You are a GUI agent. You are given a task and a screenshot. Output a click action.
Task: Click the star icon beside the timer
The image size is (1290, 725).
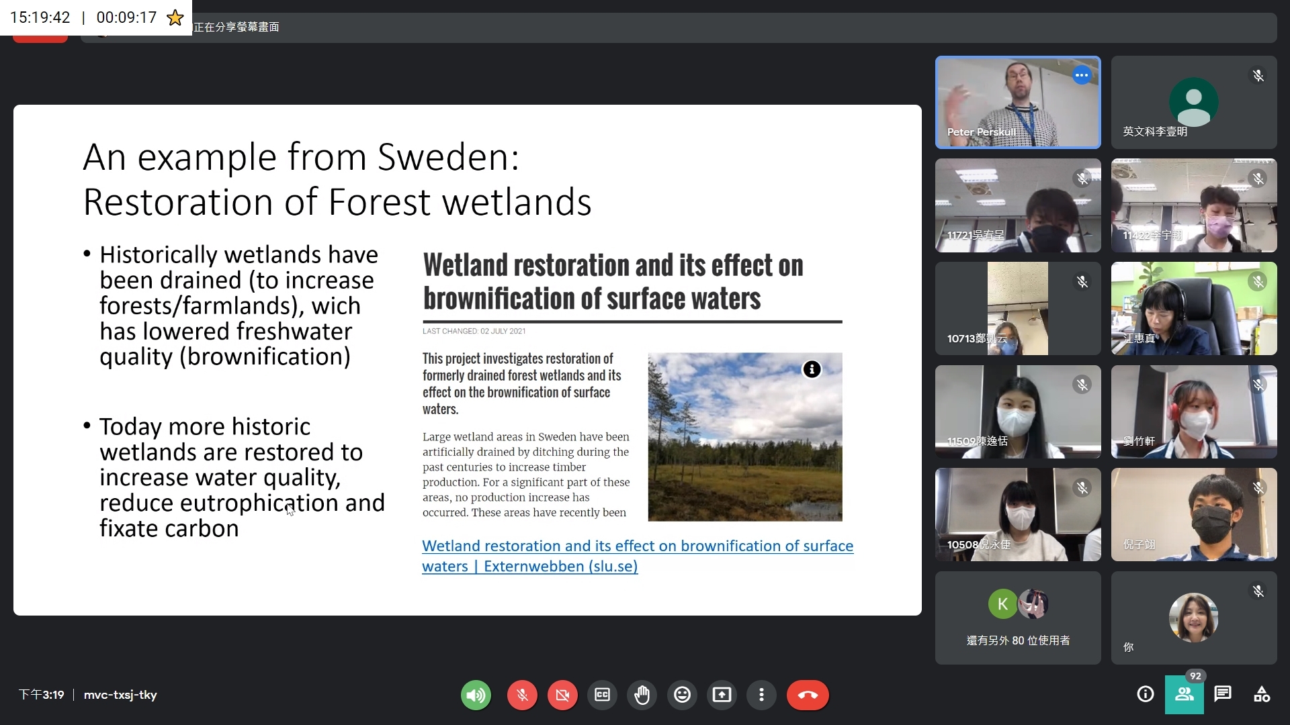[x=175, y=17]
